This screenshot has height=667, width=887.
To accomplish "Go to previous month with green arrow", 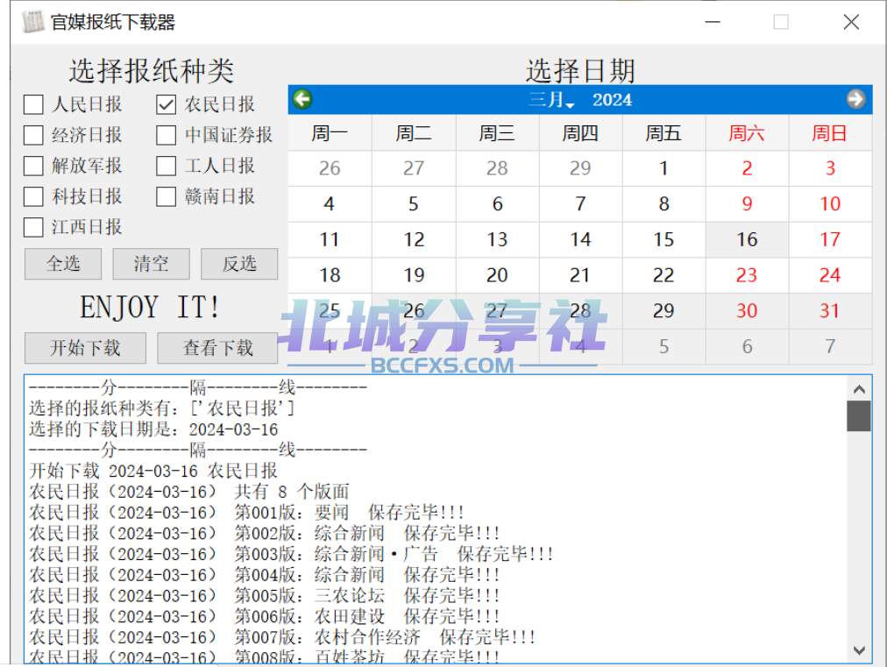I will tap(302, 99).
